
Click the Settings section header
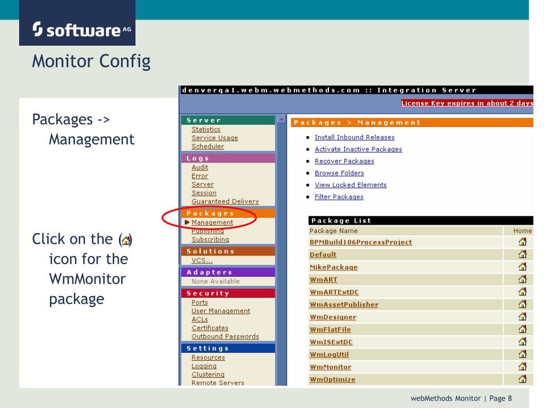pyautogui.click(x=228, y=348)
